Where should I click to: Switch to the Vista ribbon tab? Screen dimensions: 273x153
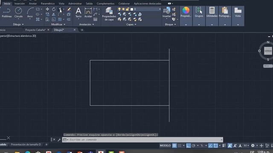pos(61,3)
